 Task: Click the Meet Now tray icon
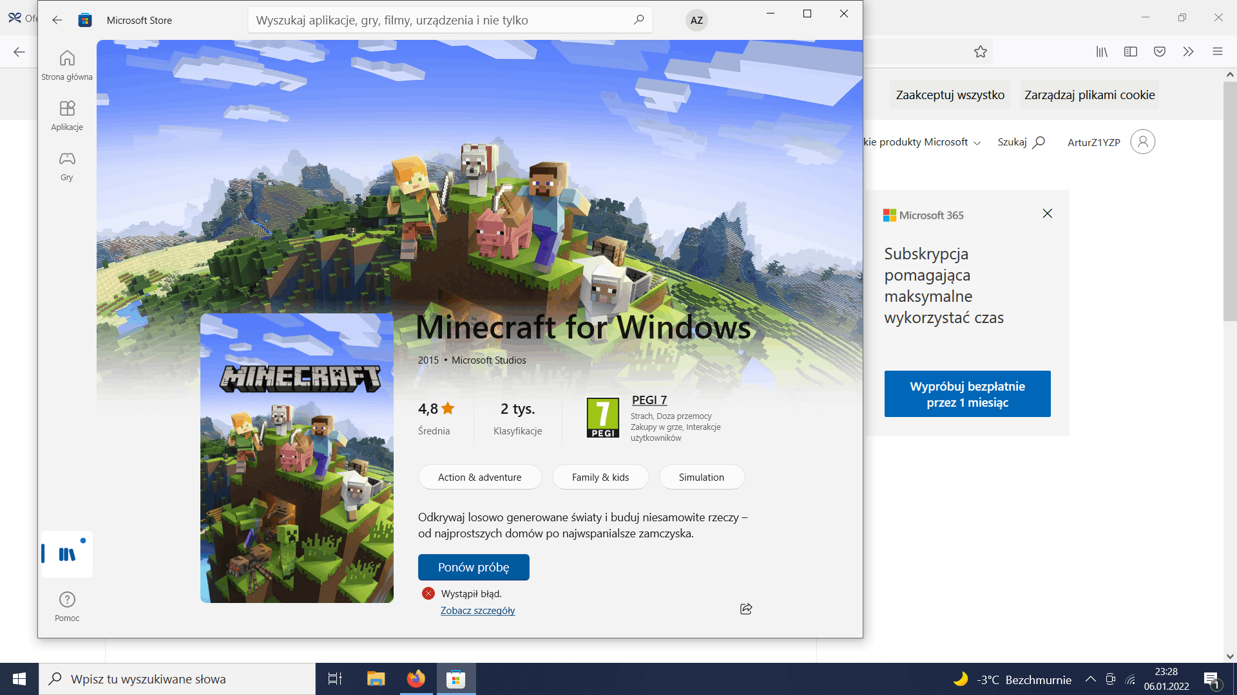pyautogui.click(x=1111, y=679)
